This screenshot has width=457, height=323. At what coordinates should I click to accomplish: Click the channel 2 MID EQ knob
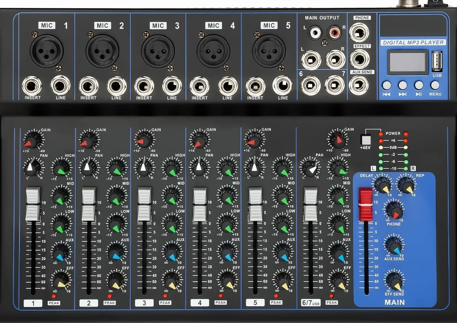click(117, 196)
